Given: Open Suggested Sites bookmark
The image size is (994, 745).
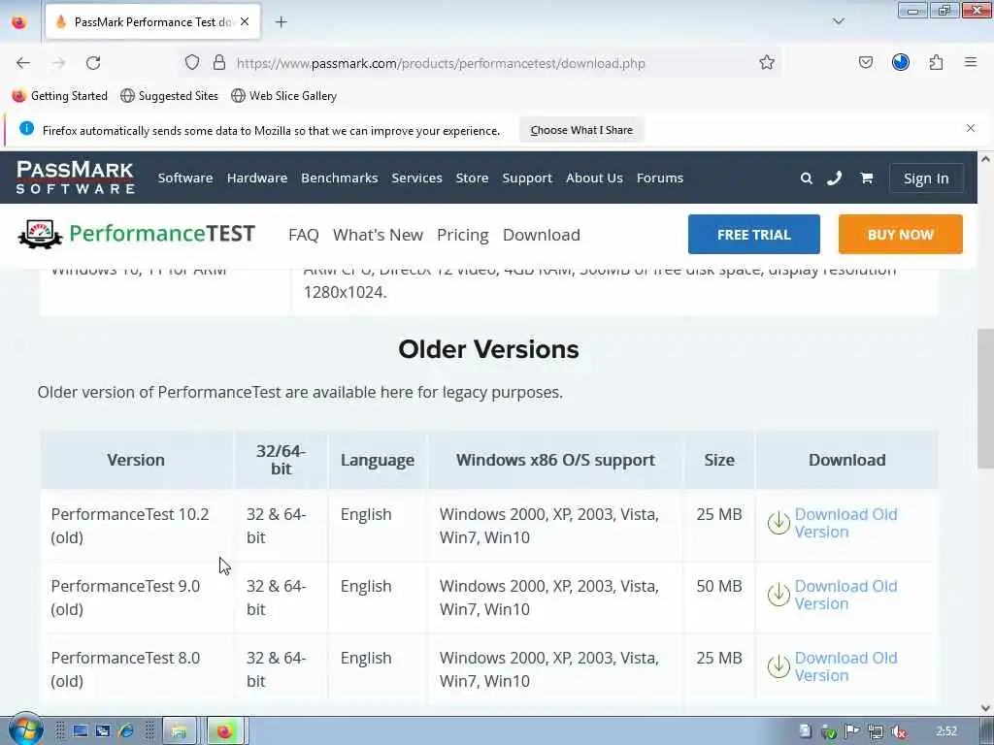Looking at the screenshot, I should click(x=169, y=96).
